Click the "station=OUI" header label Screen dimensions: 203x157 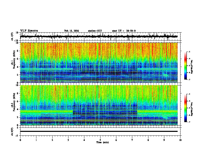click(95, 31)
